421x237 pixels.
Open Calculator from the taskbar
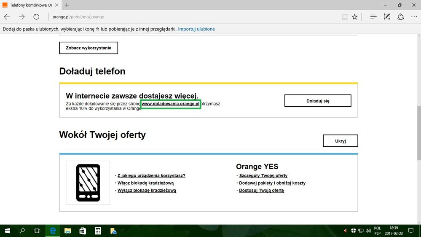tap(98, 231)
